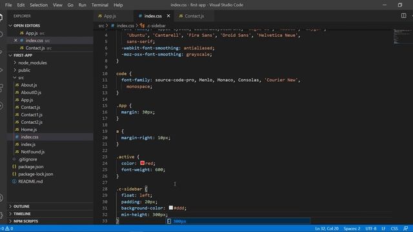This screenshot has width=413, height=232.
Task: Select index.css in the src folder
Action: [x=30, y=137]
